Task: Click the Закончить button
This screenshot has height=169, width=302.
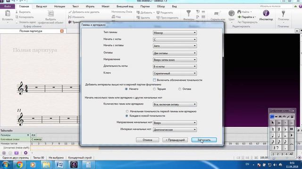Action: (204, 140)
